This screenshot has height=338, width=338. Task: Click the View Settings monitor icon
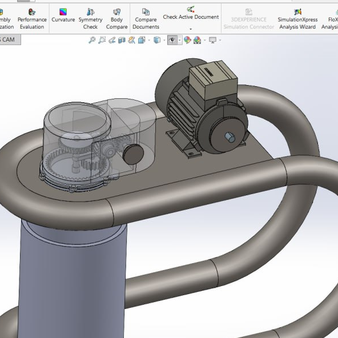212,40
